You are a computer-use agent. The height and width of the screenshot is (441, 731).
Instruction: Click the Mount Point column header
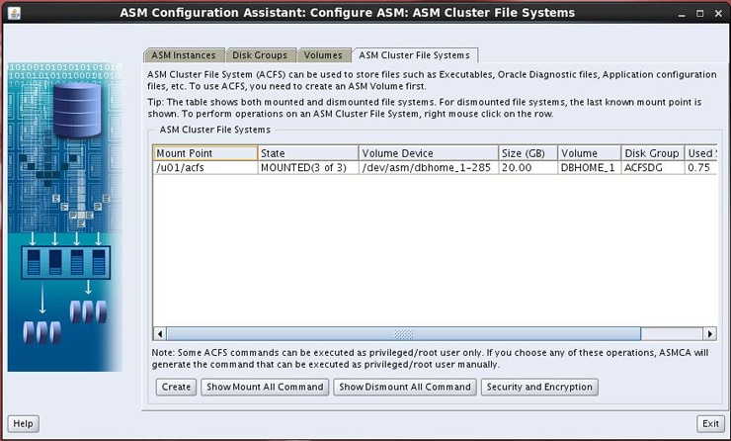[x=205, y=153]
